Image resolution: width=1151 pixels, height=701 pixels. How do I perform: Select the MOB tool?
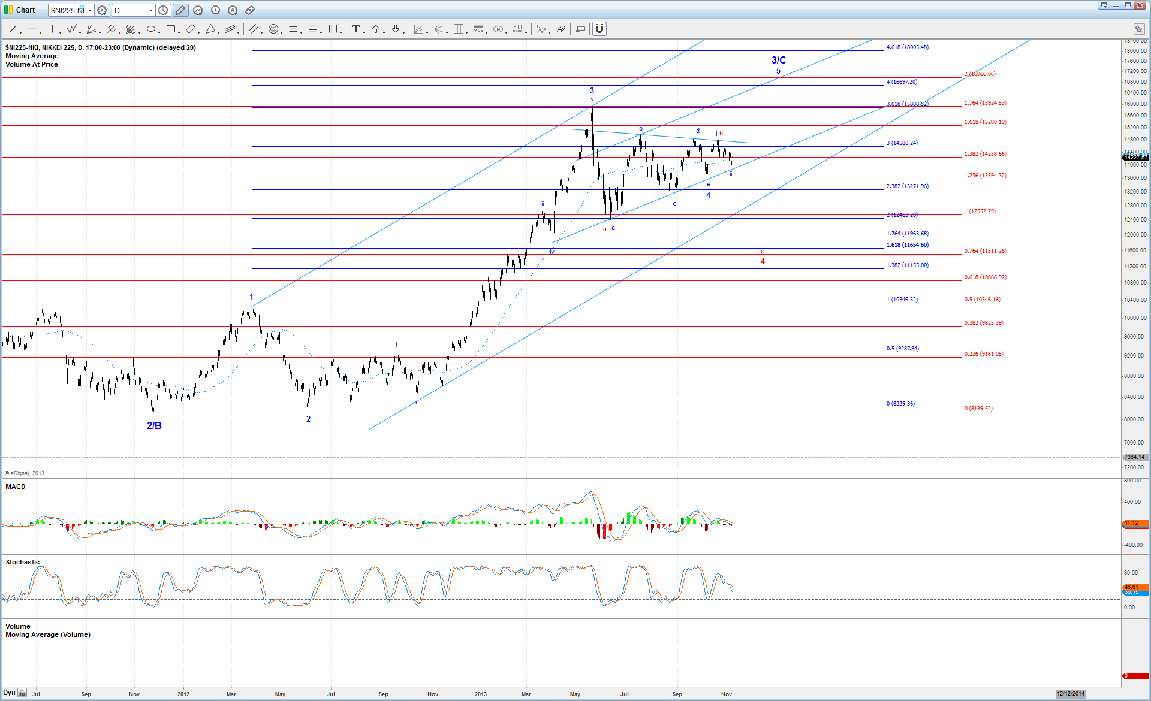tap(478, 29)
